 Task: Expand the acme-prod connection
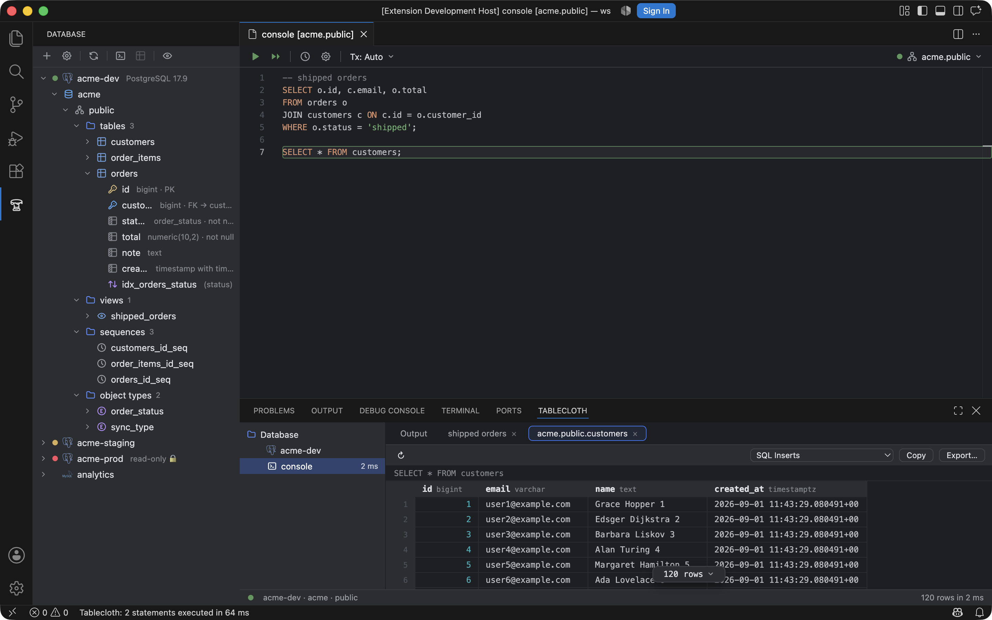[43, 458]
